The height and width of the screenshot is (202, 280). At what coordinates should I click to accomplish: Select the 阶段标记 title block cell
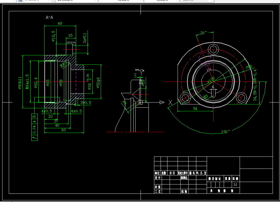tap(215, 179)
